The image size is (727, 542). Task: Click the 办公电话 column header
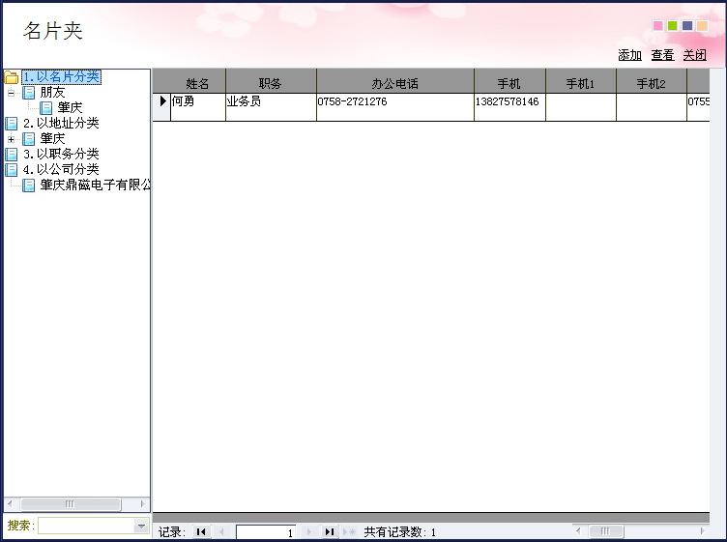395,83
